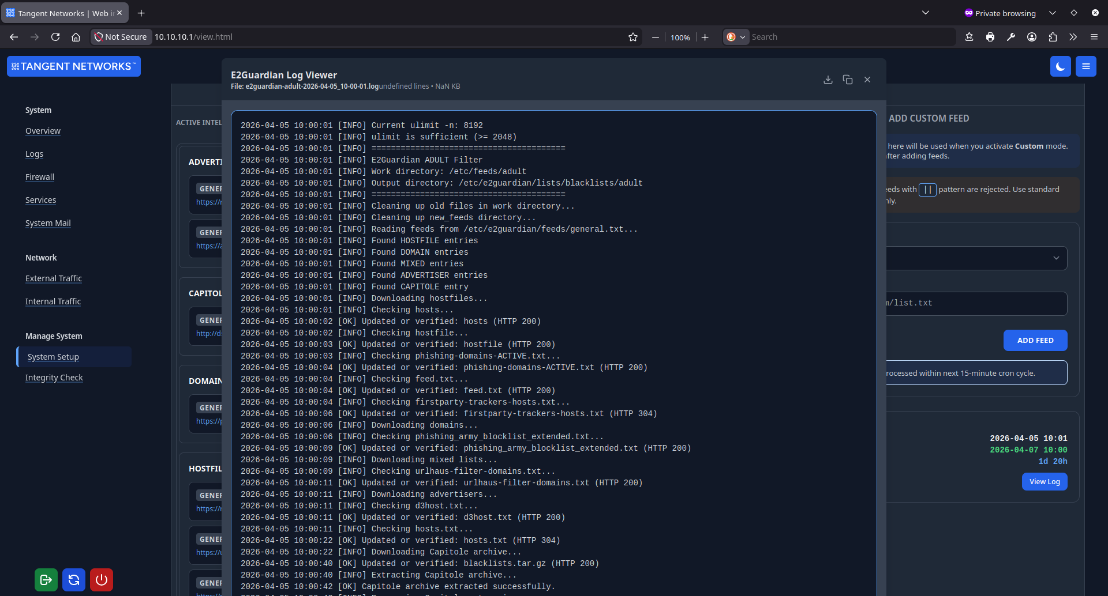Toggle dark mode with the moon button
Image resolution: width=1108 pixels, height=596 pixels.
coord(1061,66)
